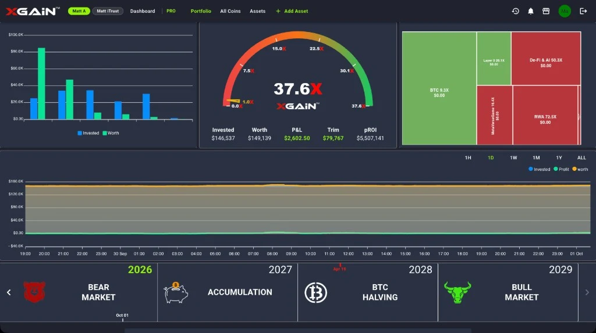The image size is (596, 333).
Task: Click the XGAIN logo
Action: pos(33,11)
